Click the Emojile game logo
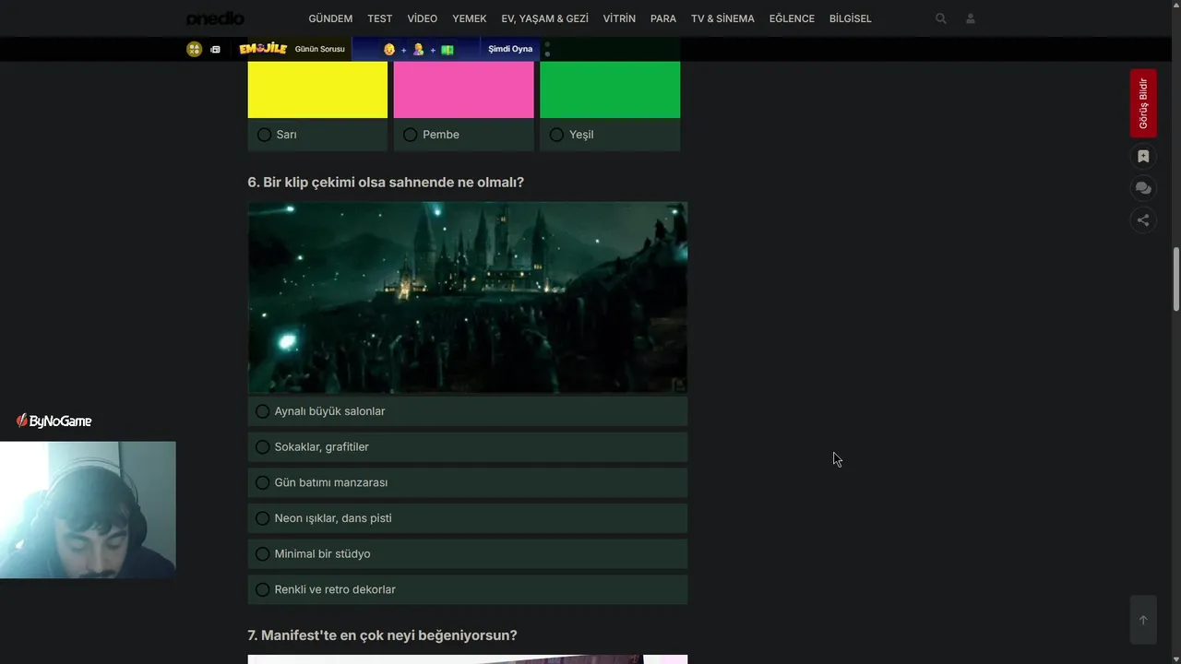 point(263,49)
